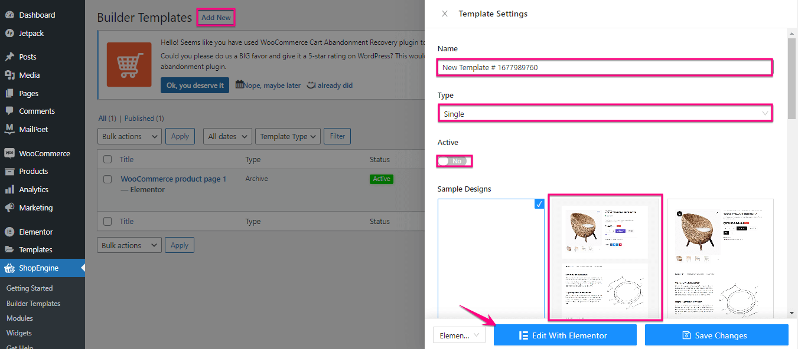
Task: Click the bottom Apply button
Action: [180, 245]
